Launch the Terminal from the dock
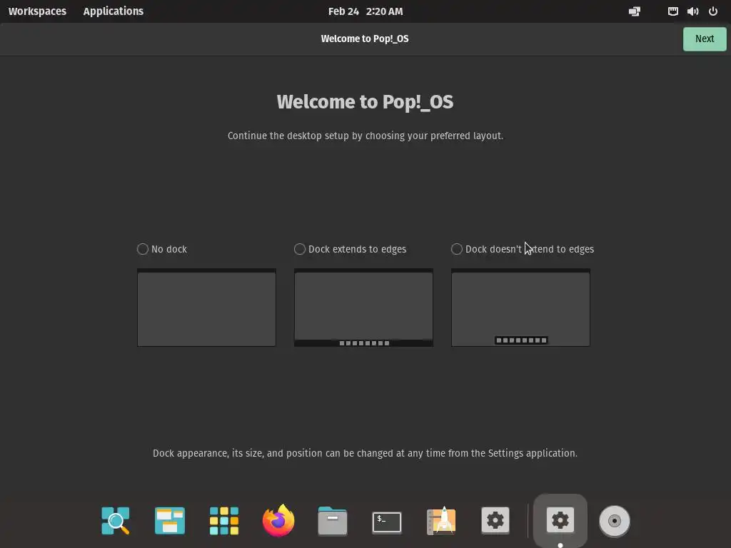Viewport: 731px width, 548px height. (x=386, y=522)
